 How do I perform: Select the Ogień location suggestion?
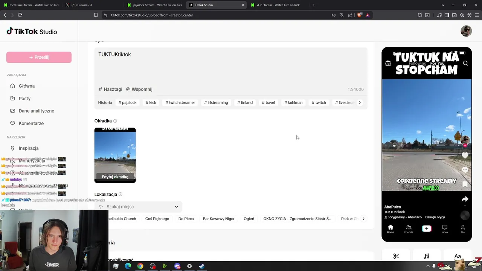click(249, 219)
